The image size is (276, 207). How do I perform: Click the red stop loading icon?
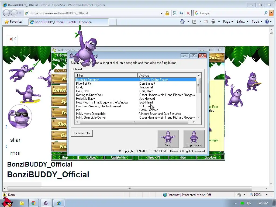(x=188, y=13)
